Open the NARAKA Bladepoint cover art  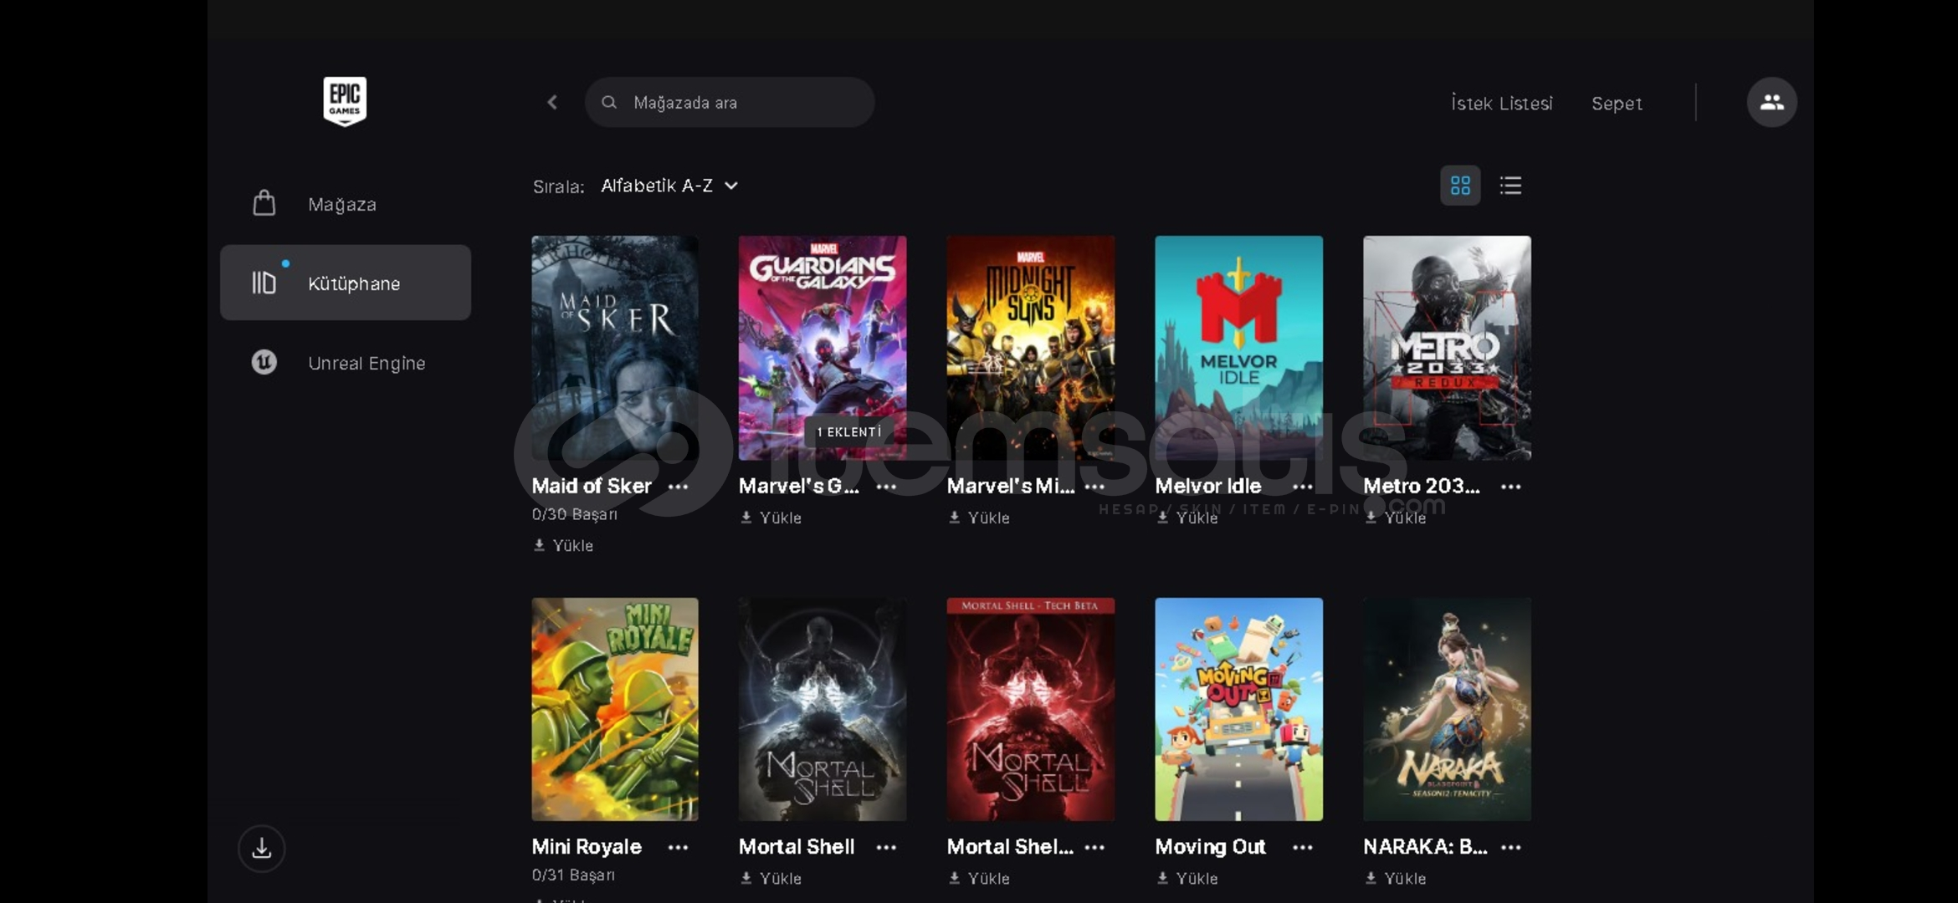tap(1448, 709)
